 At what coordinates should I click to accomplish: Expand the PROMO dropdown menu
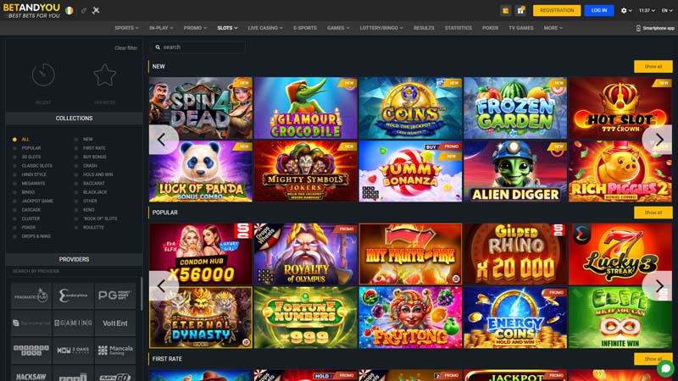pyautogui.click(x=195, y=28)
